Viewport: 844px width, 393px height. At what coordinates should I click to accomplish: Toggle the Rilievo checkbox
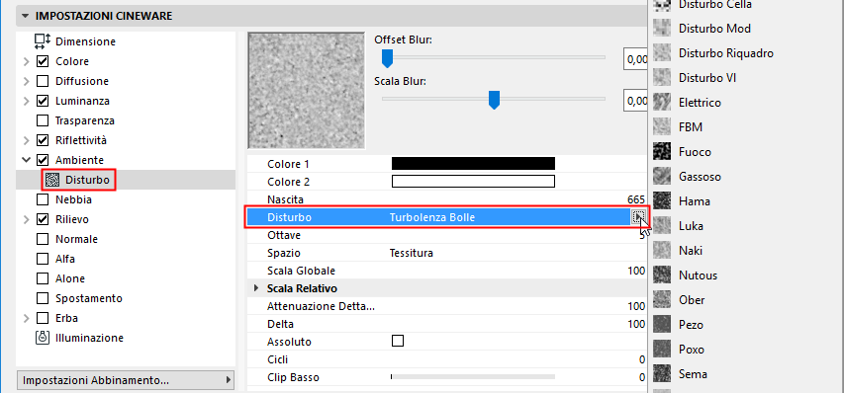click(43, 219)
